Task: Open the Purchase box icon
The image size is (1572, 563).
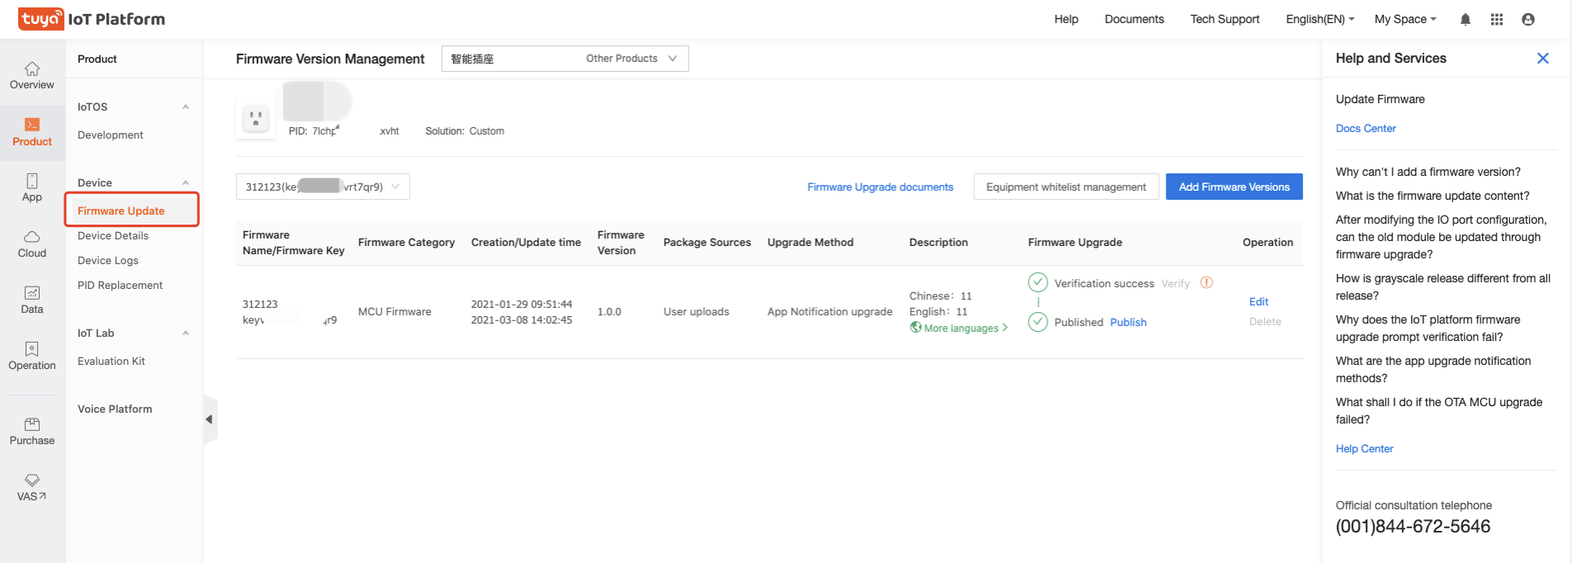Action: tap(32, 424)
